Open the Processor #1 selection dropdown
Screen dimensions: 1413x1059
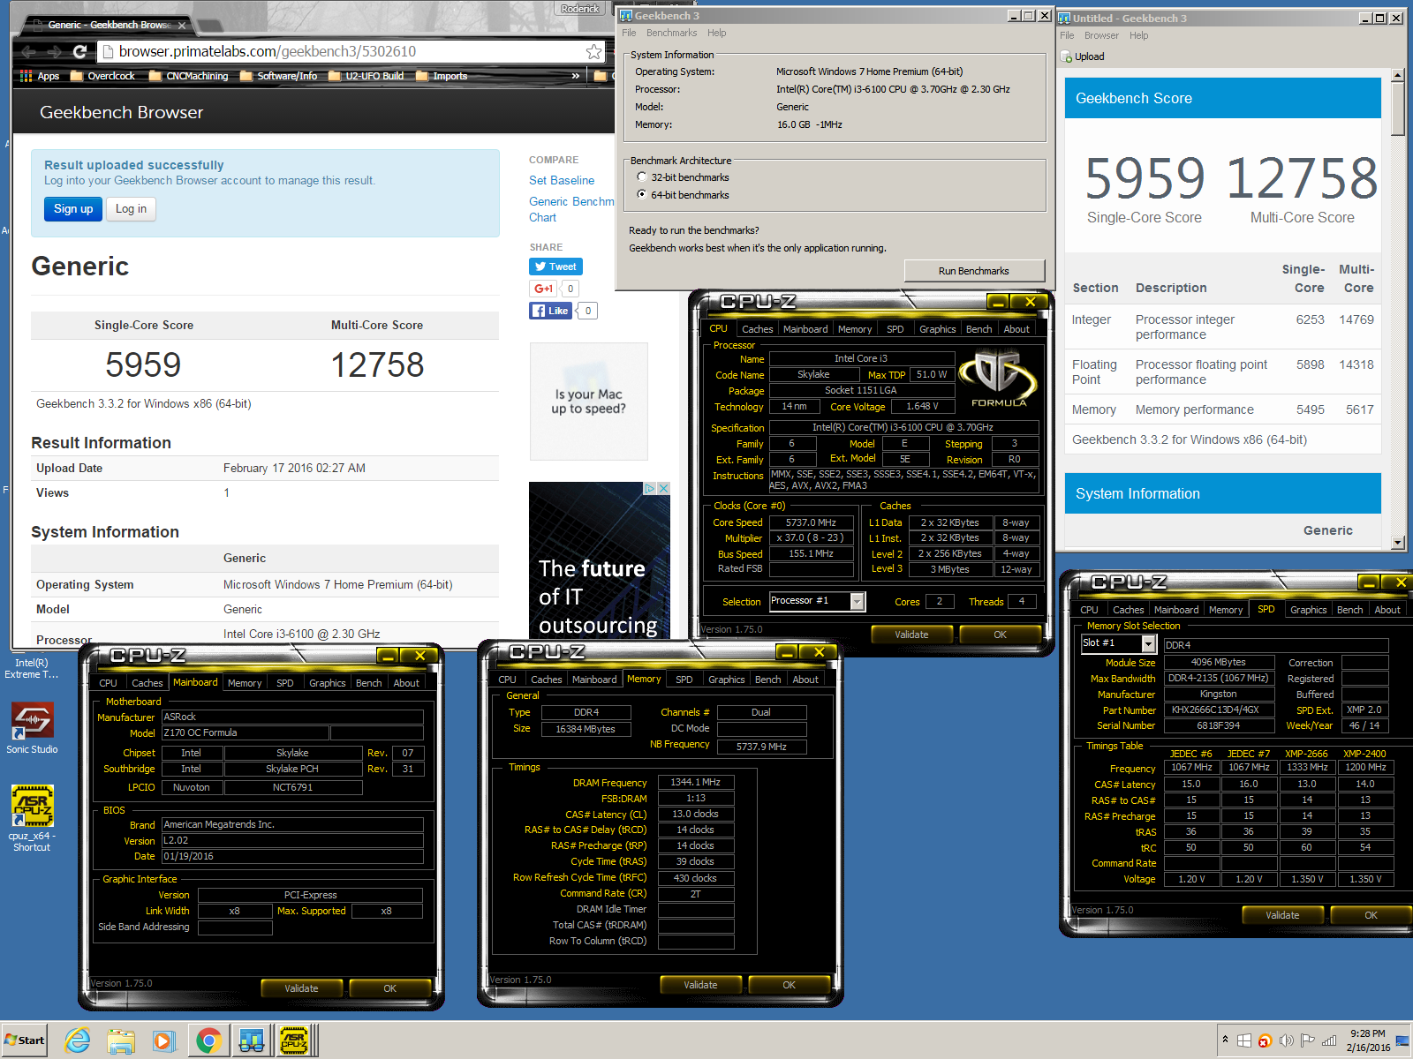coord(857,601)
